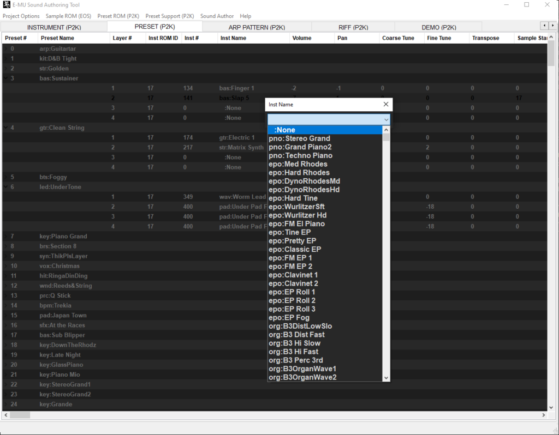Select preset 13 prc:Q Stick row

pos(275,296)
